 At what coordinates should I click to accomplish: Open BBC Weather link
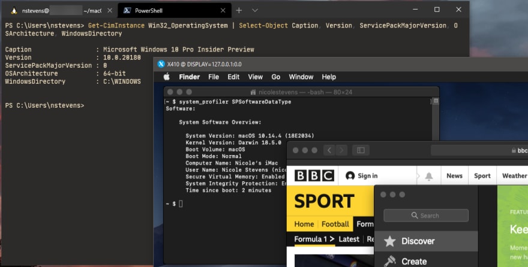click(514, 175)
